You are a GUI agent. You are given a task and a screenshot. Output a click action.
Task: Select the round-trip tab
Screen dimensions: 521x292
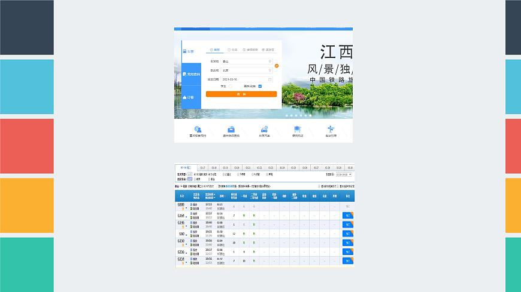click(x=232, y=50)
